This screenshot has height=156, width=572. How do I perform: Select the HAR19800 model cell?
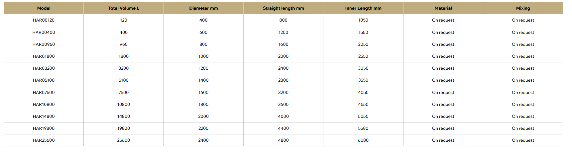click(44, 128)
